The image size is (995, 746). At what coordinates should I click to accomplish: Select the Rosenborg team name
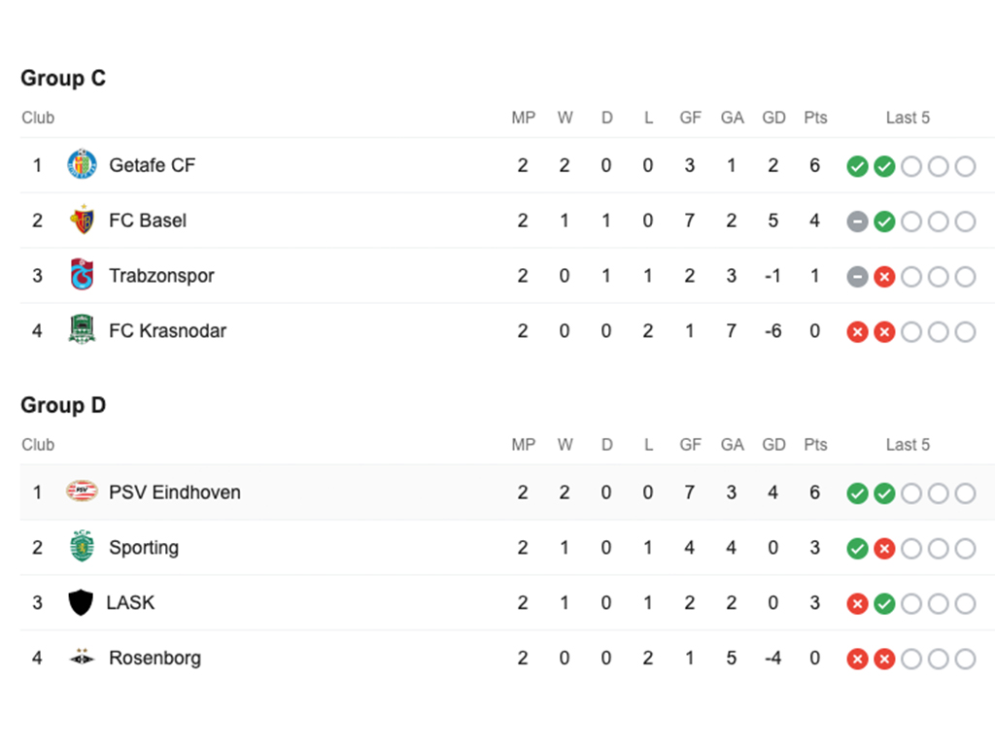(154, 658)
